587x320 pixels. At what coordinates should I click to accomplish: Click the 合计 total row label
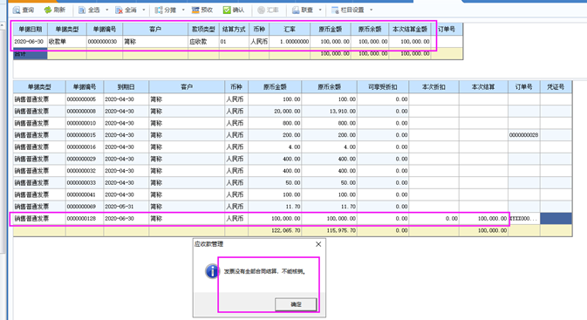tap(31, 54)
